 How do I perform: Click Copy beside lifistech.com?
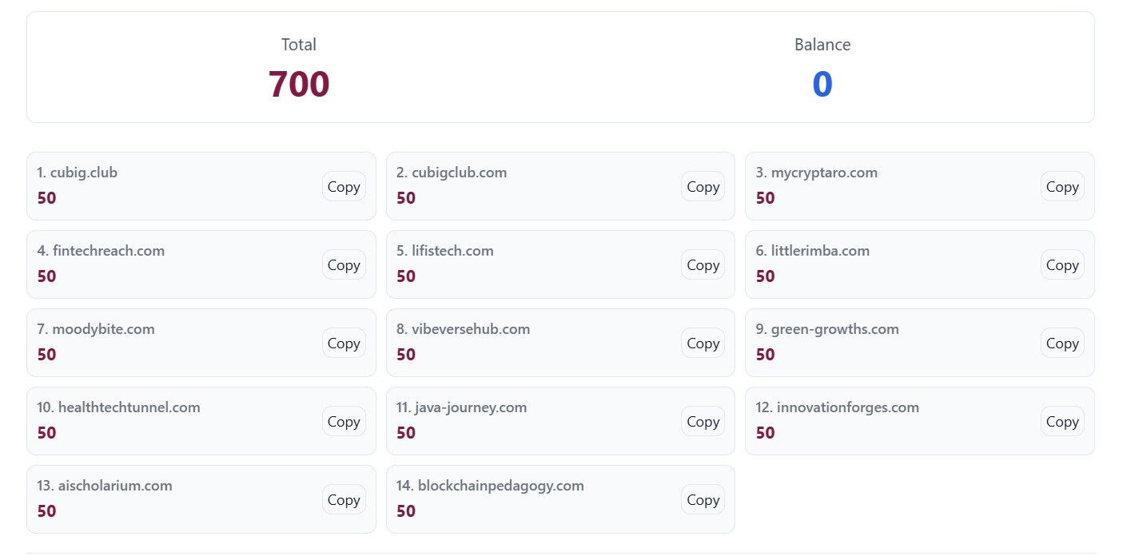pyautogui.click(x=703, y=264)
